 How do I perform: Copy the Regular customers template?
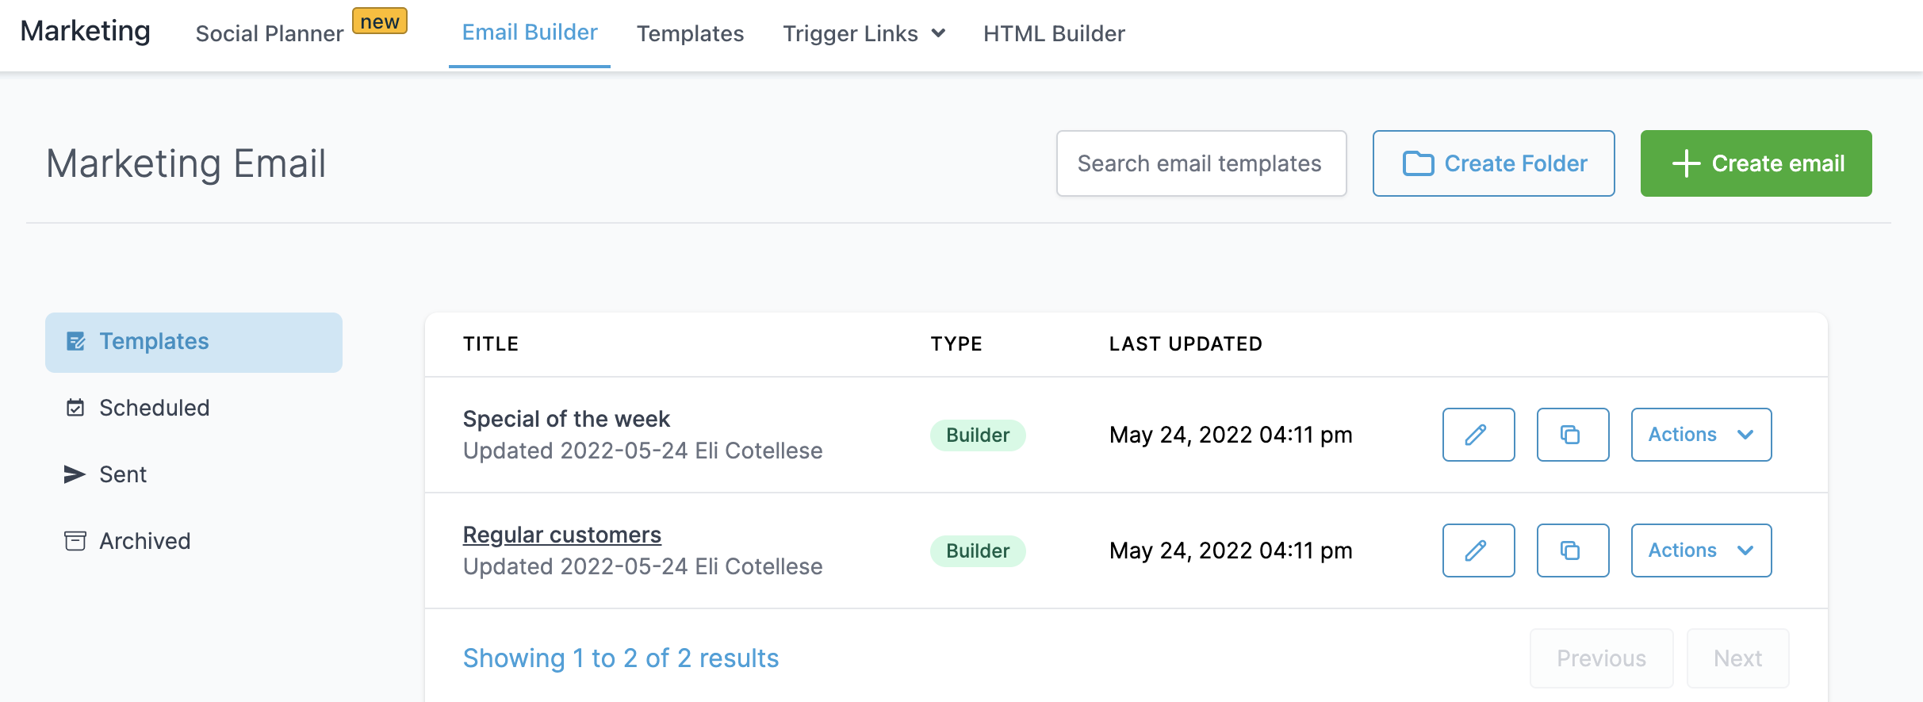click(x=1572, y=550)
